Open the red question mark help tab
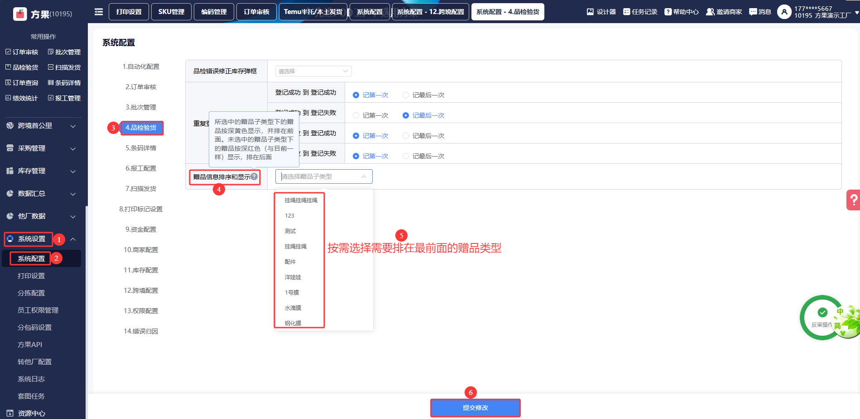860x419 pixels. [854, 200]
